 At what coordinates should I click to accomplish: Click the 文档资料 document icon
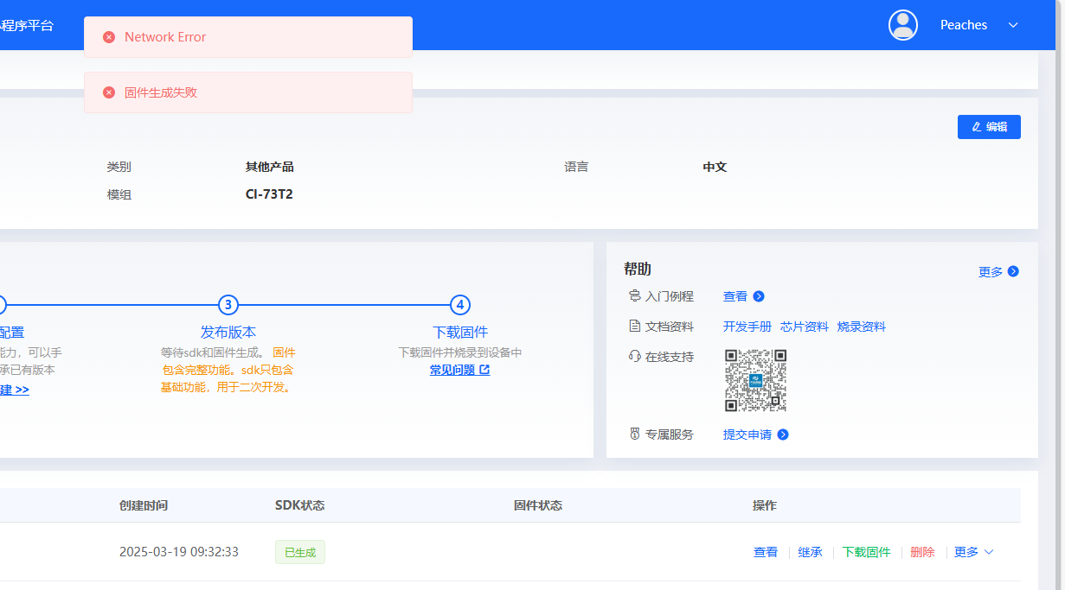pos(634,326)
